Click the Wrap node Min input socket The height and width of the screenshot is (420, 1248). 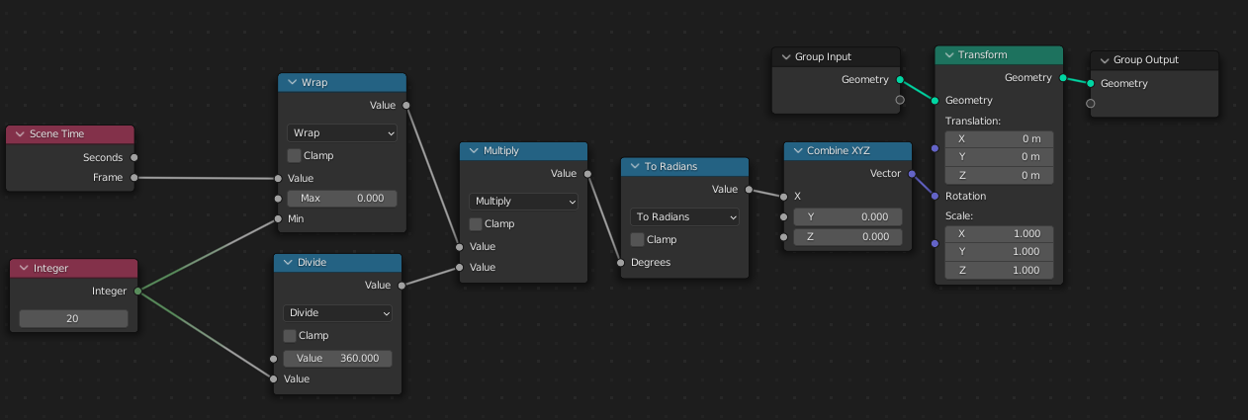pyautogui.click(x=278, y=218)
